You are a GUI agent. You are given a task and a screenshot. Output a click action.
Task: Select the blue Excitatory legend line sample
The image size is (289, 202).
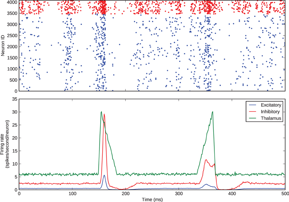[253, 105]
